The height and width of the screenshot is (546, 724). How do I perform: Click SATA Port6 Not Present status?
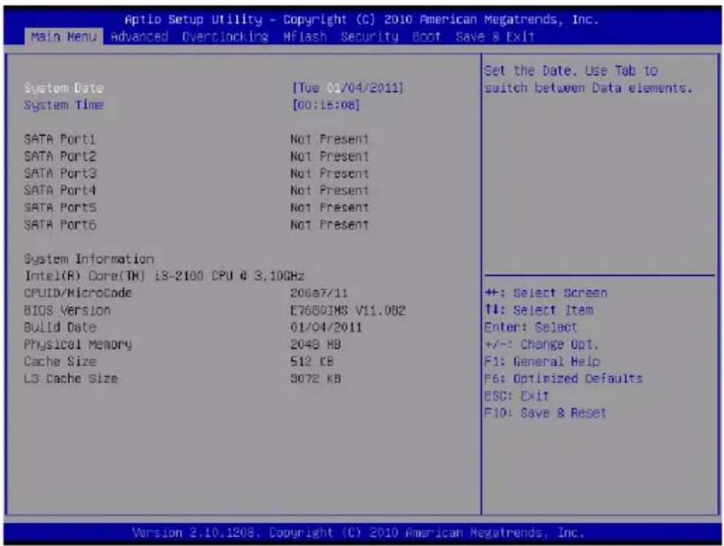coord(330,225)
